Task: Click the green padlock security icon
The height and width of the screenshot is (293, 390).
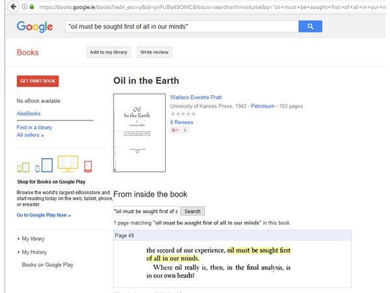Action: (x=32, y=7)
